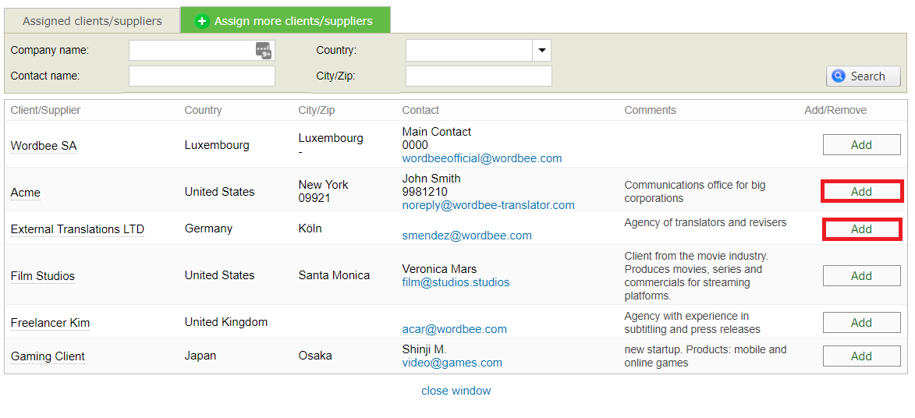The image size is (915, 418).
Task: Open the Gaming Client company link
Action: 48,356
